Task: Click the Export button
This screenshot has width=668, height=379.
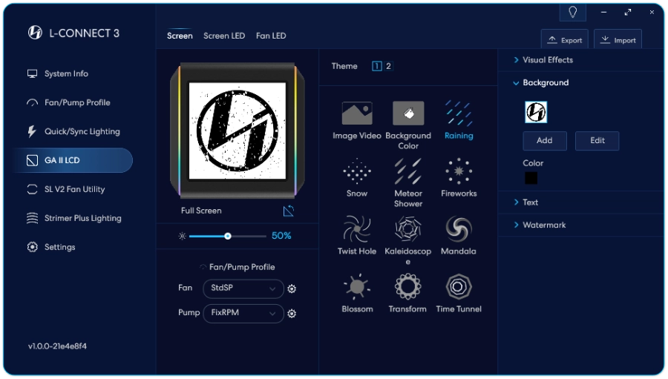Action: [565, 39]
